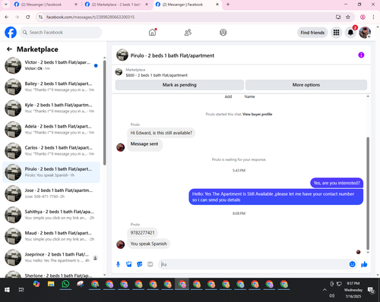
Task: Open Bailey's Marketplace conversation
Action: point(52,87)
